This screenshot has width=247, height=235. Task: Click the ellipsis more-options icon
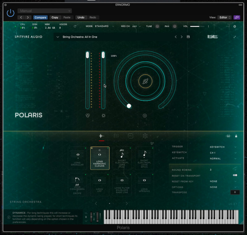coord(228,27)
